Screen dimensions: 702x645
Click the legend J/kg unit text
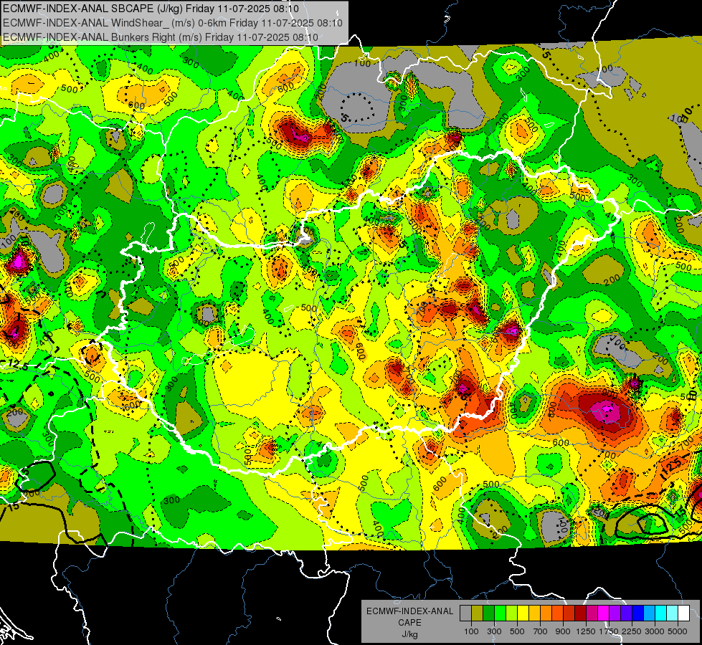(409, 634)
